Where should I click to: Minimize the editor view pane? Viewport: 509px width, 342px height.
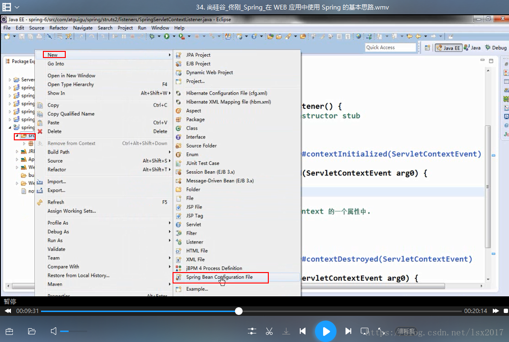tap(482, 60)
